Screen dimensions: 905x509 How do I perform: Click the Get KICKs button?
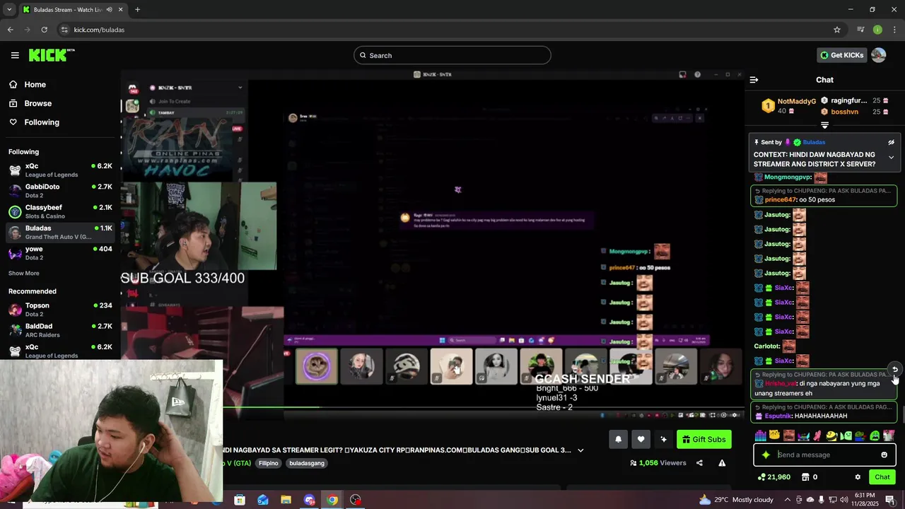pos(841,55)
